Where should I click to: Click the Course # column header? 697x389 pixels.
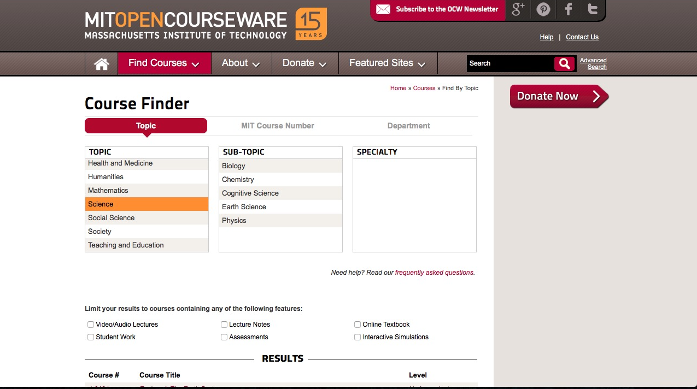point(104,375)
